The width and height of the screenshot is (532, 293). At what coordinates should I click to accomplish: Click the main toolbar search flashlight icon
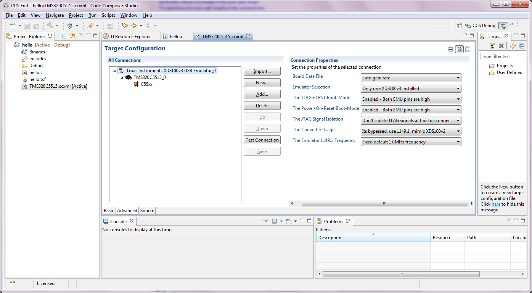point(90,26)
